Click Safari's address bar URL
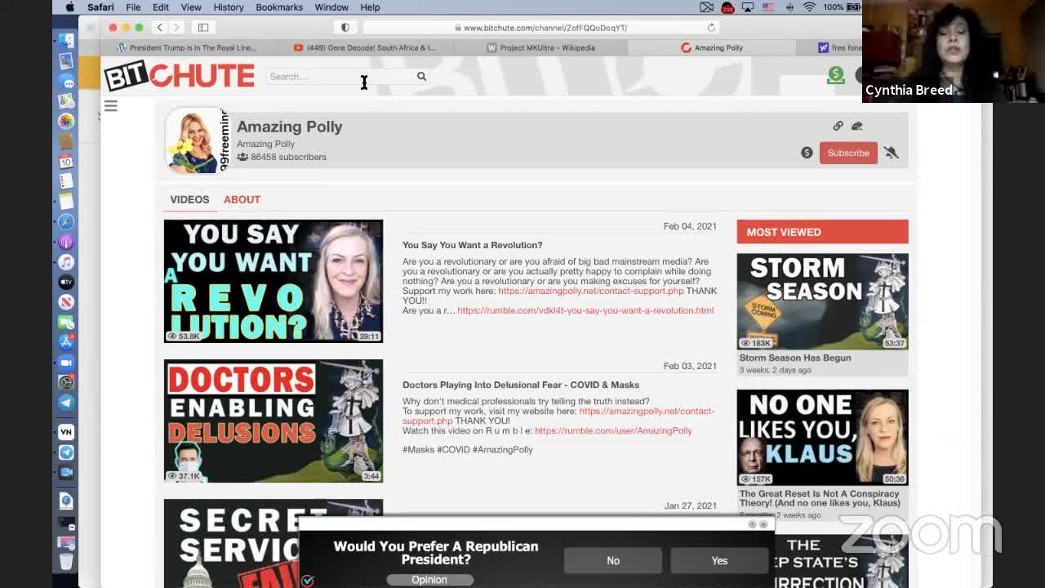 click(x=545, y=28)
